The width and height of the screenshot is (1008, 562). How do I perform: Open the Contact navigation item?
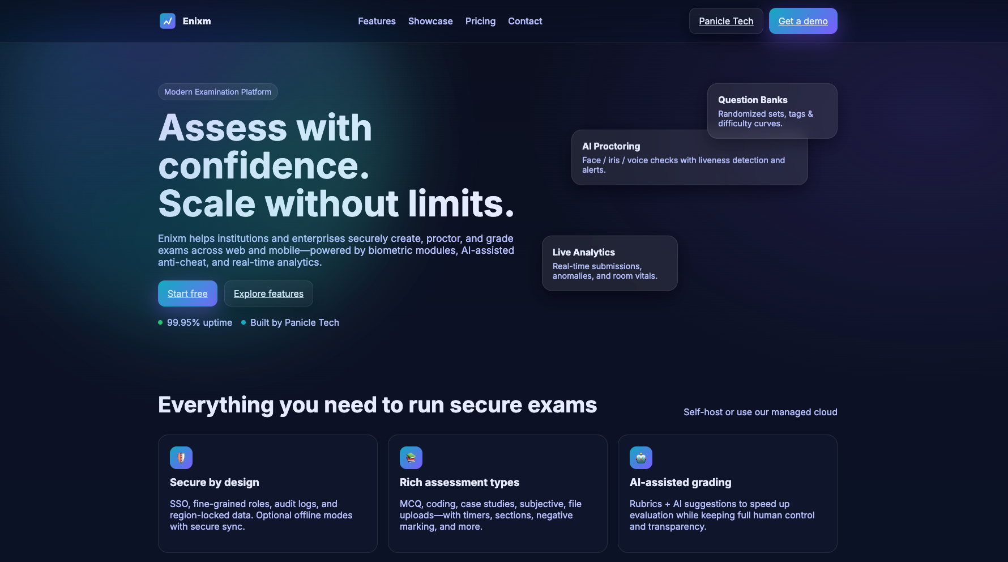524,21
